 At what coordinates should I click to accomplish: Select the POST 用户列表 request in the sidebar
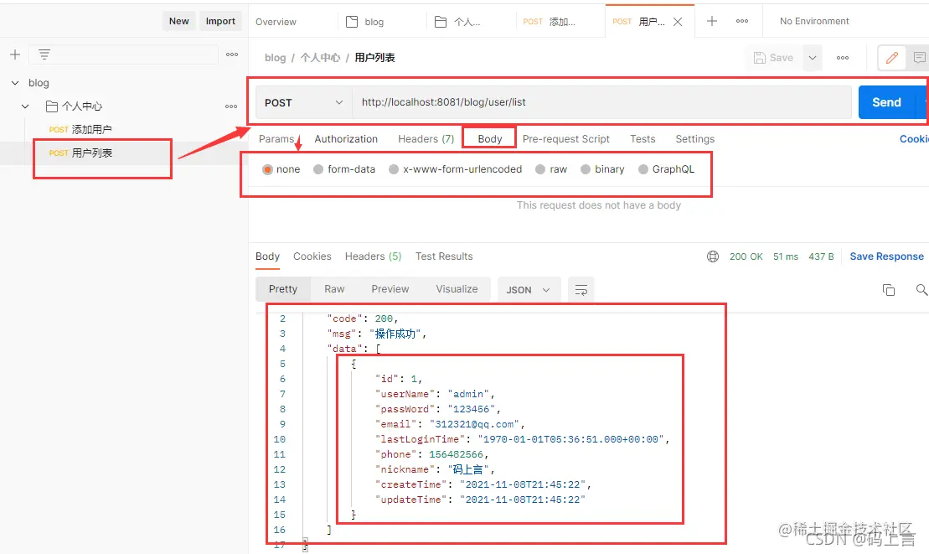pos(80,153)
